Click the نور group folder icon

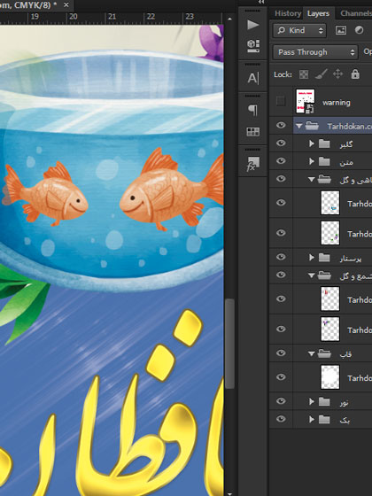[x=324, y=402]
